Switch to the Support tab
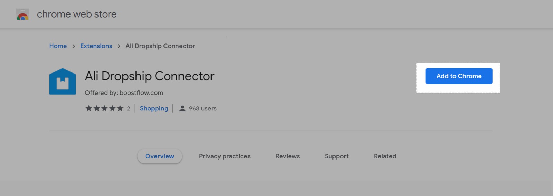This screenshot has width=553, height=196. click(337, 156)
